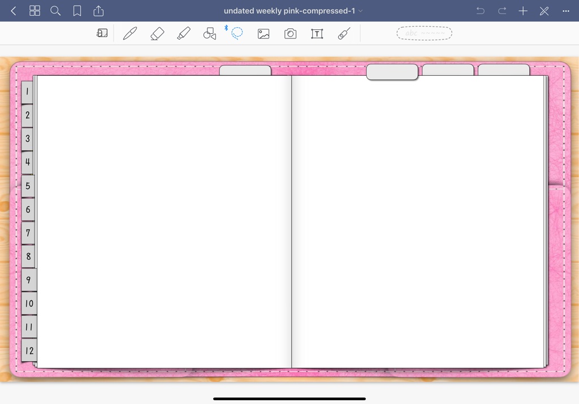Toggle the bookmark for this page
Viewport: 579px width, 404px height.
77,10
